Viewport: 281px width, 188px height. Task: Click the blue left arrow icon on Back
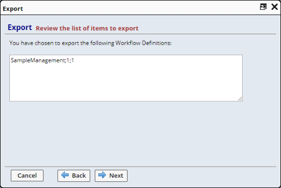(x=65, y=175)
